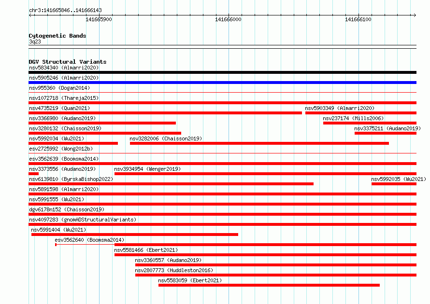Select nsv3280132 (Chaisson2019) label
Viewport: 430px width, 304px height.
pos(65,128)
